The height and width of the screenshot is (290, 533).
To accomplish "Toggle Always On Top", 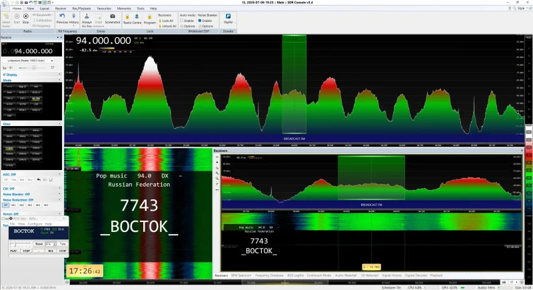I will tap(87, 16).
